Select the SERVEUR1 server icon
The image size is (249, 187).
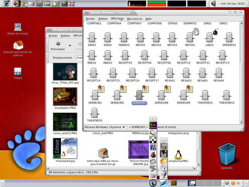[x=95, y=95]
